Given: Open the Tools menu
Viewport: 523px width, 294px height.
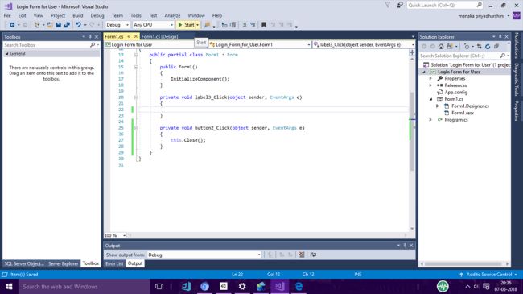Looking at the screenshot, I should [136, 15].
